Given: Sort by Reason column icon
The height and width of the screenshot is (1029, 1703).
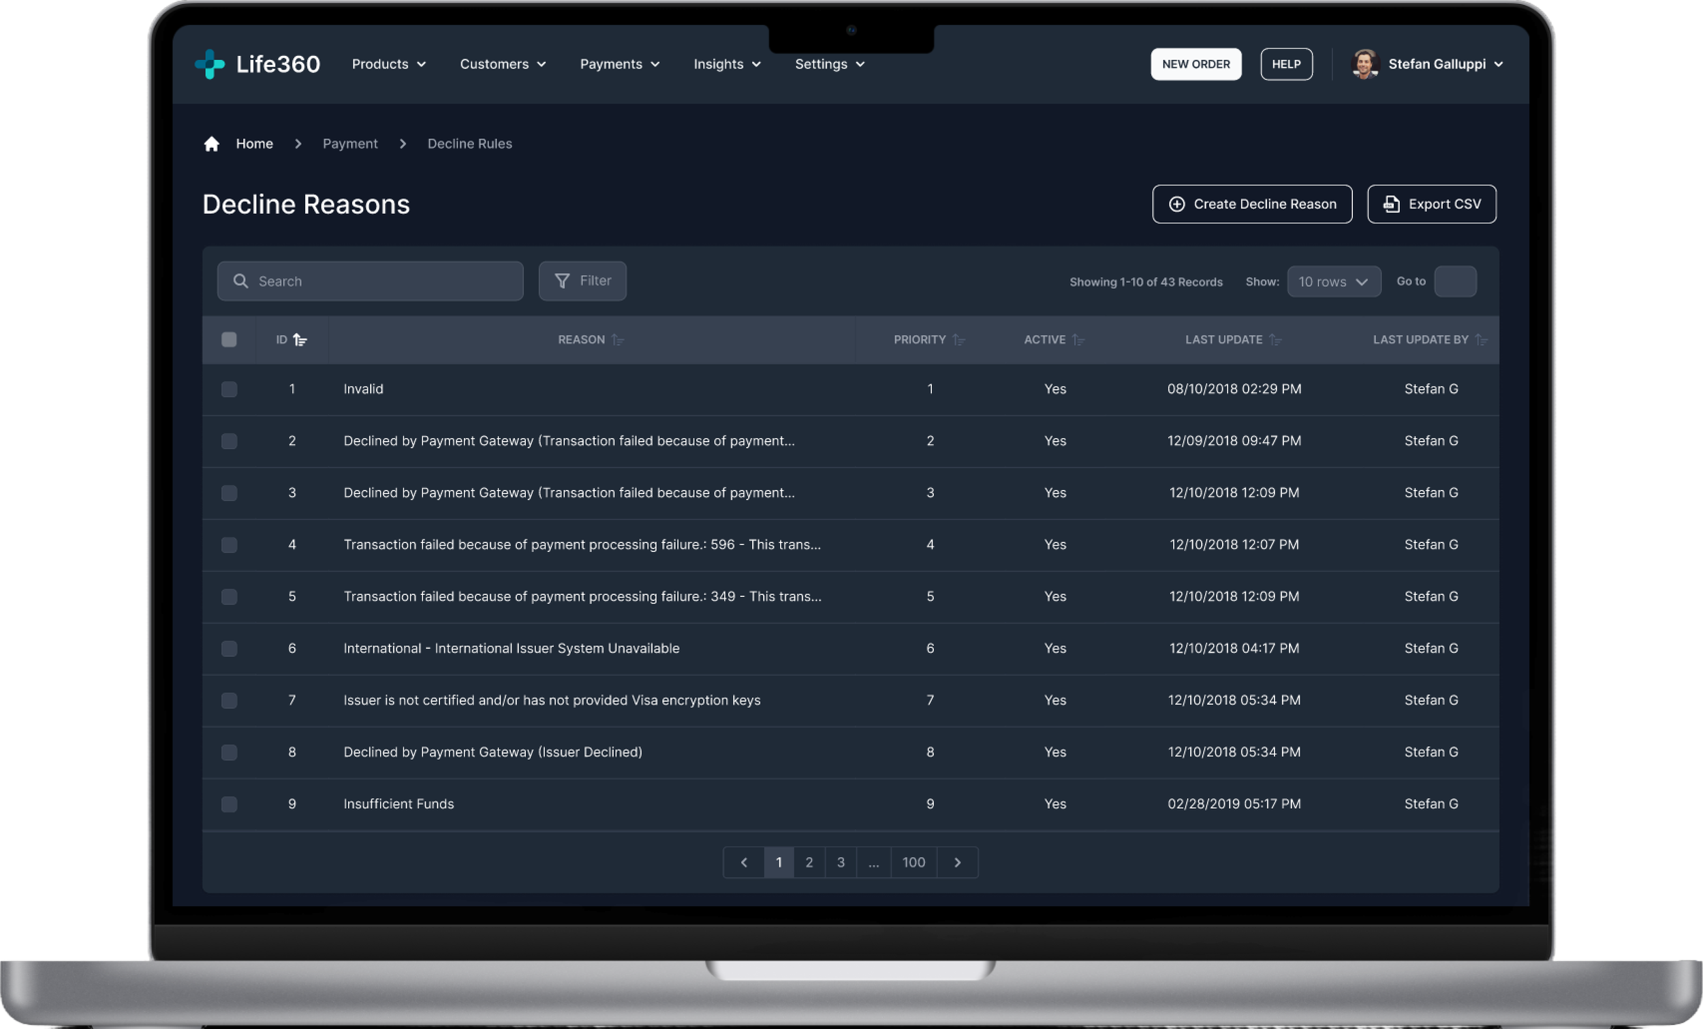Looking at the screenshot, I should coord(618,339).
